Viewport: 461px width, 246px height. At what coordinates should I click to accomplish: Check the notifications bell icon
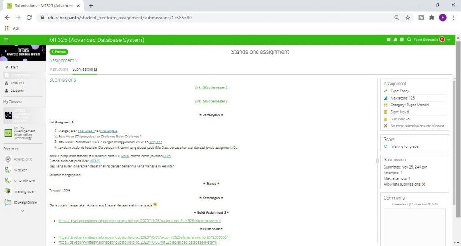(x=395, y=40)
